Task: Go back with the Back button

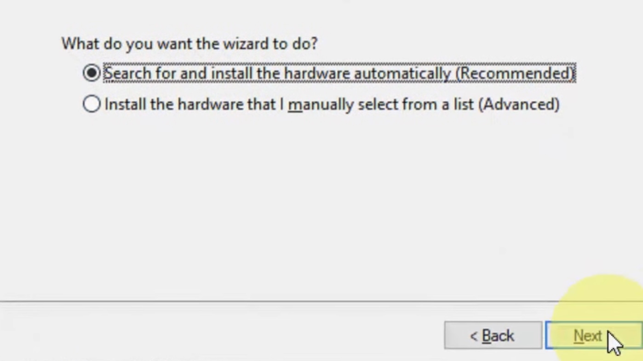Action: click(493, 336)
